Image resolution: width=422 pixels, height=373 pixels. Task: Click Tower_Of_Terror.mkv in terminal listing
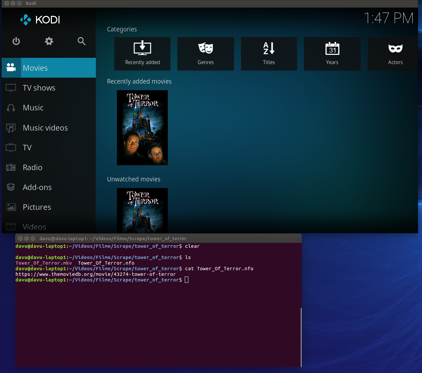coord(44,263)
